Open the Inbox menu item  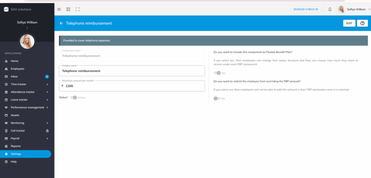(x=26, y=77)
